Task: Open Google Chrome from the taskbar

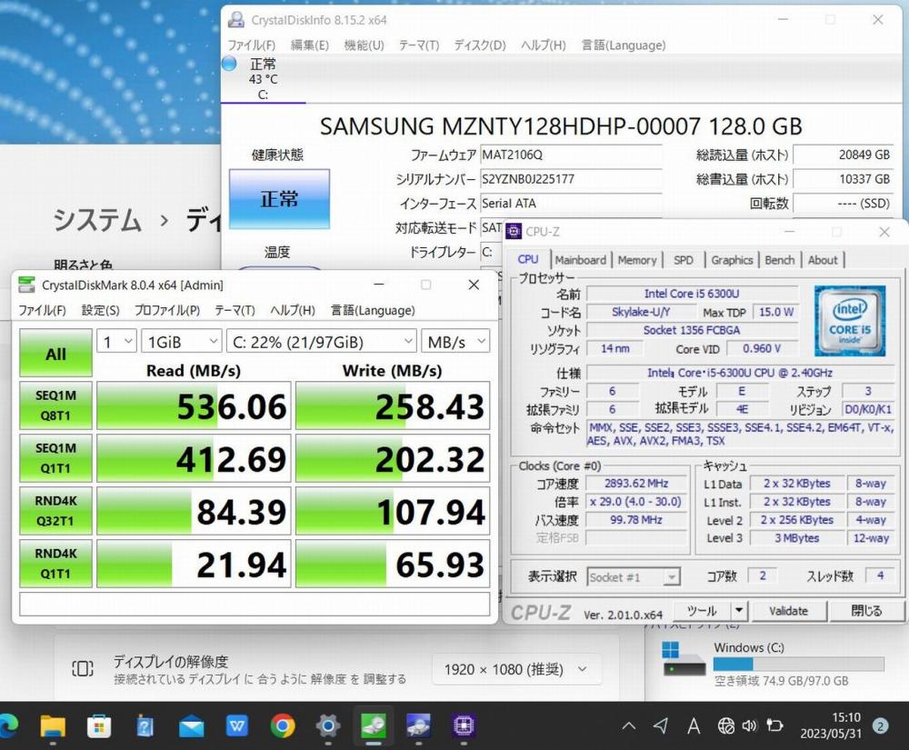Action: 283,725
